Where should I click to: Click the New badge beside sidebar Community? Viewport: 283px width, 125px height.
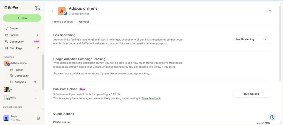click(37, 41)
